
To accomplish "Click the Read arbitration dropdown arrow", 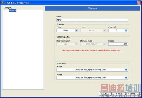I will coord(126,70).
